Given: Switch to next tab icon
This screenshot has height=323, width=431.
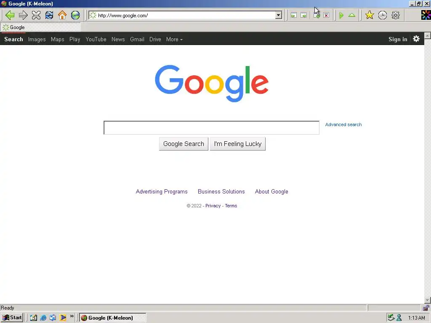Looking at the screenshot, I should 303,16.
